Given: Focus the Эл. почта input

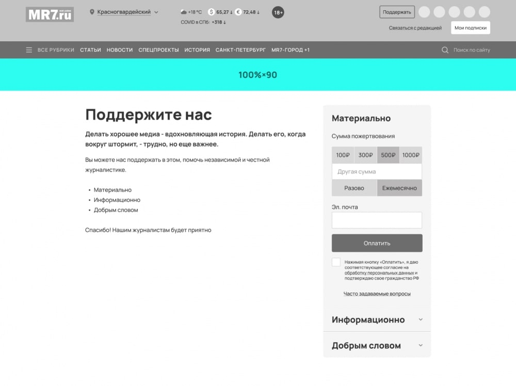Looking at the screenshot, I should click(x=377, y=220).
